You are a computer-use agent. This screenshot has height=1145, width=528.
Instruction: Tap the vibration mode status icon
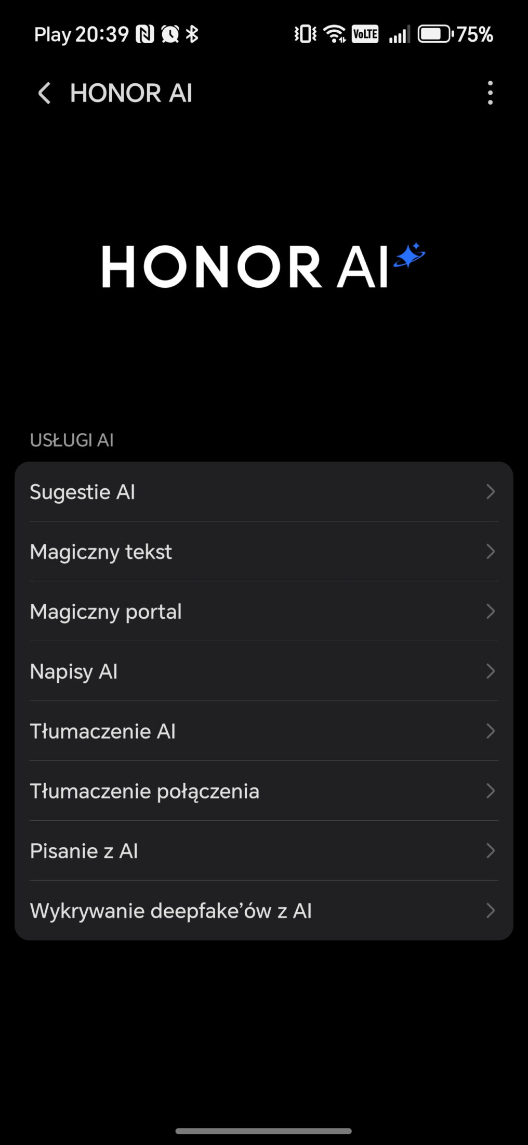point(305,34)
